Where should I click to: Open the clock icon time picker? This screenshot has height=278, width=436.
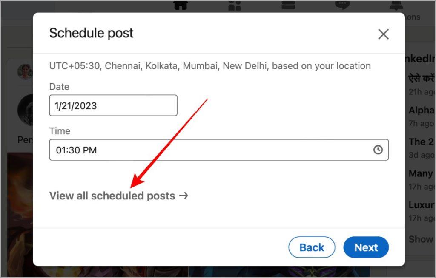point(378,150)
